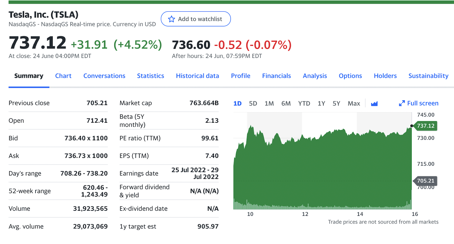Screen dimensions: 454x244
Task: Click the 52-week range value
Action: [x=94, y=191]
